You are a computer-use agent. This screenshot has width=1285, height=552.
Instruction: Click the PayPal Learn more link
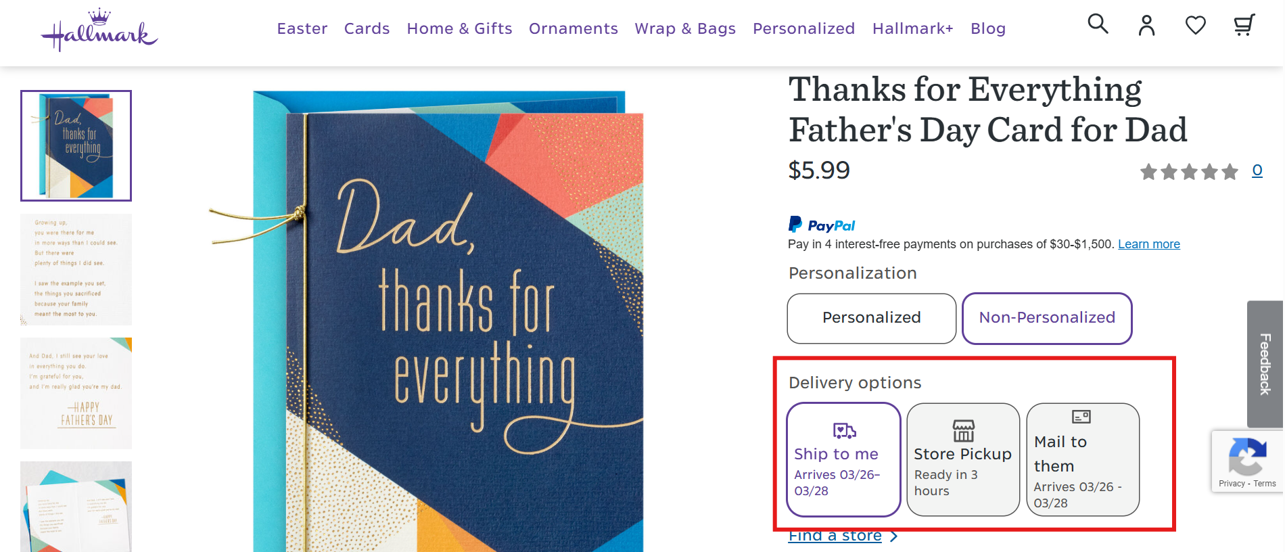pos(1148,244)
